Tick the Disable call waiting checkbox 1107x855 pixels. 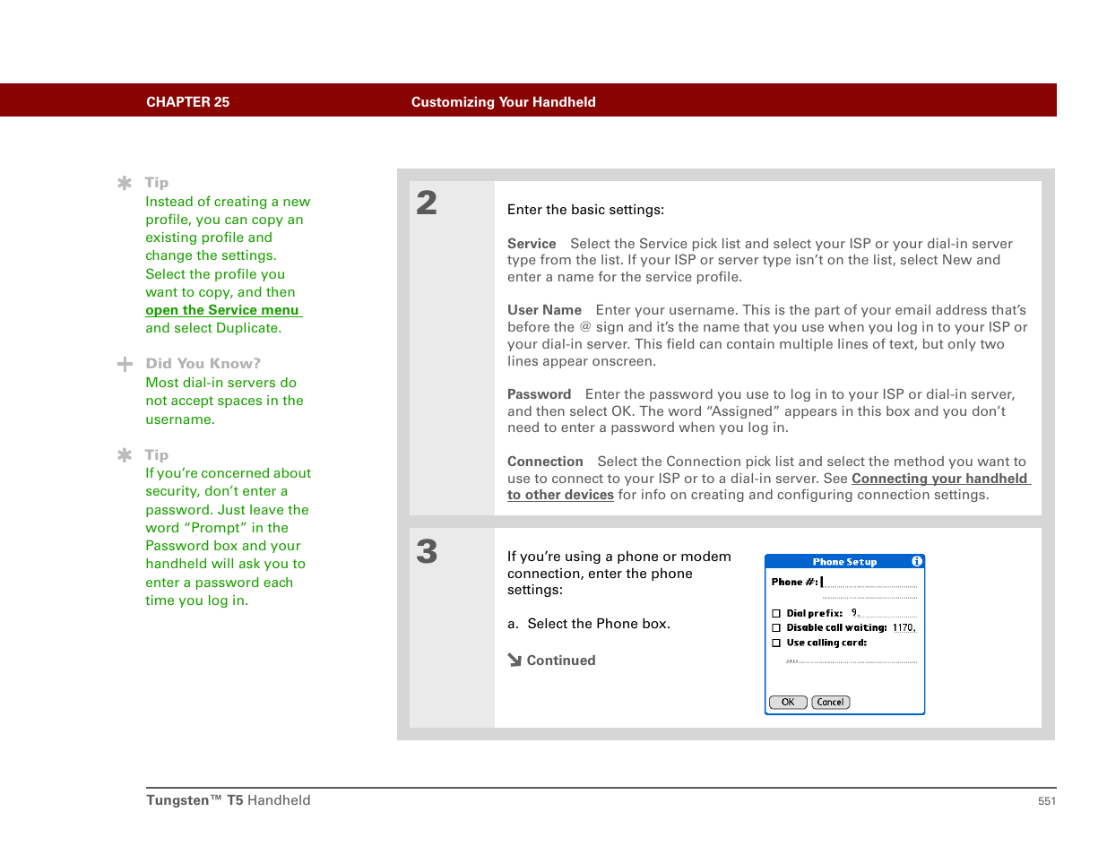pos(776,628)
